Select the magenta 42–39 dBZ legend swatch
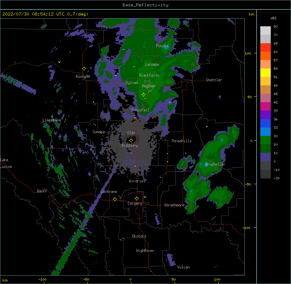291x284 pixels. 265,106
